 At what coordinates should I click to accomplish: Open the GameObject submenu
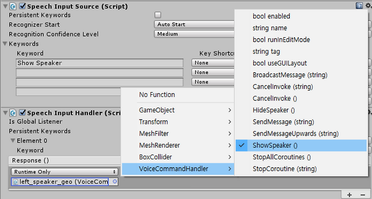click(178, 110)
